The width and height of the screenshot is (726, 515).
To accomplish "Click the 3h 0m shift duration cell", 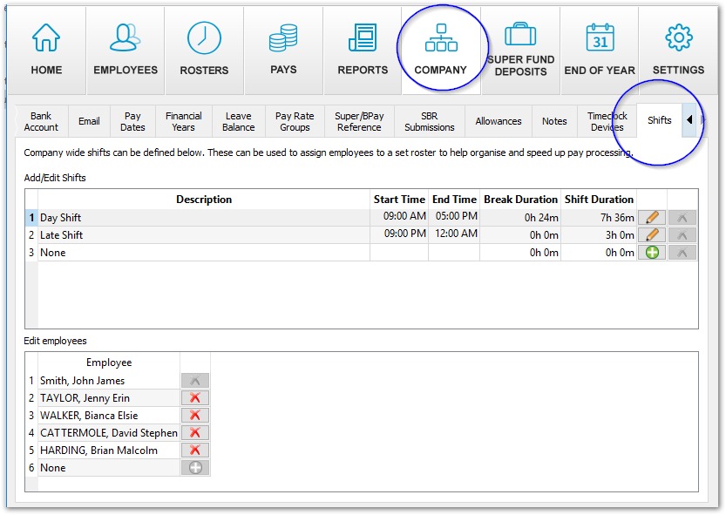I will (x=599, y=235).
